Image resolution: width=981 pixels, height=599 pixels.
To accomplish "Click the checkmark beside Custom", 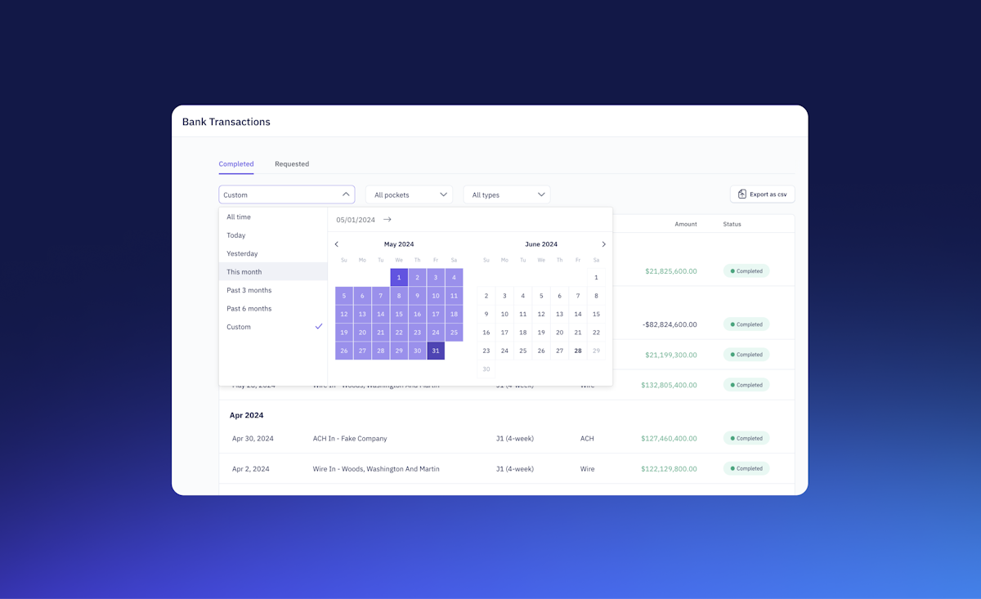I will point(319,326).
